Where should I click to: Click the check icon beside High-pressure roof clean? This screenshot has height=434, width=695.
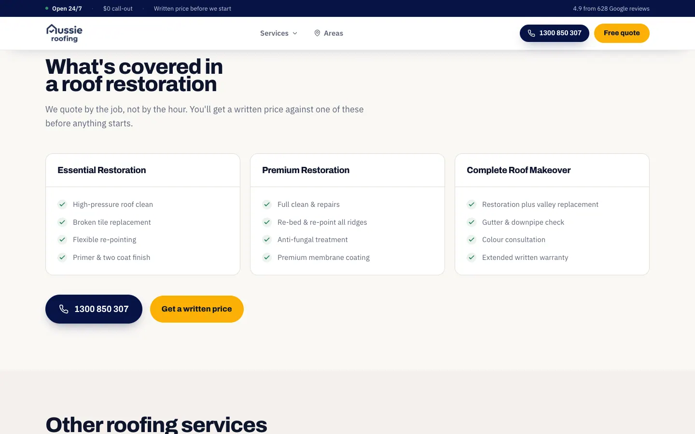(x=62, y=204)
